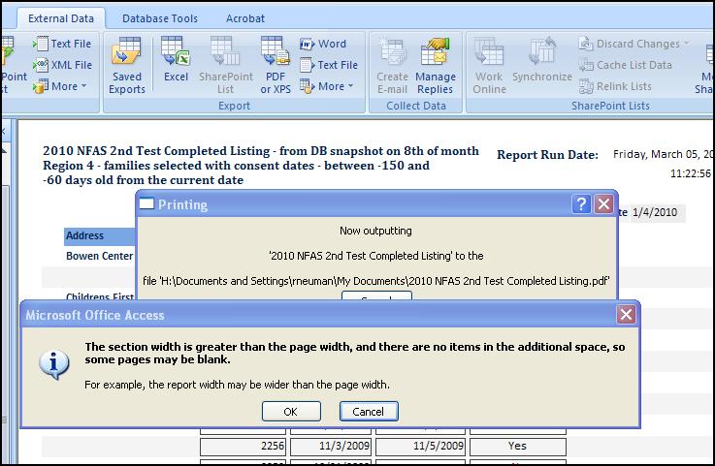The image size is (715, 466).
Task: Open the Discard Changes dropdown
Action: [634, 44]
